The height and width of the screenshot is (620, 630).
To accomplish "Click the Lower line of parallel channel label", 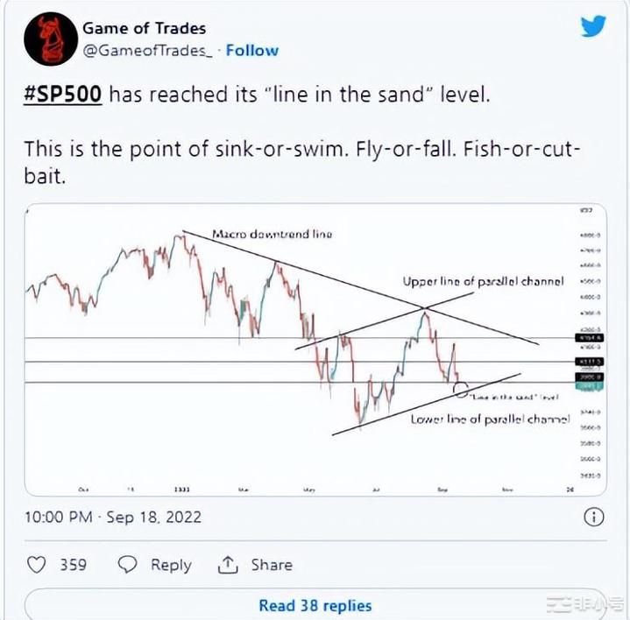I will click(x=491, y=419).
